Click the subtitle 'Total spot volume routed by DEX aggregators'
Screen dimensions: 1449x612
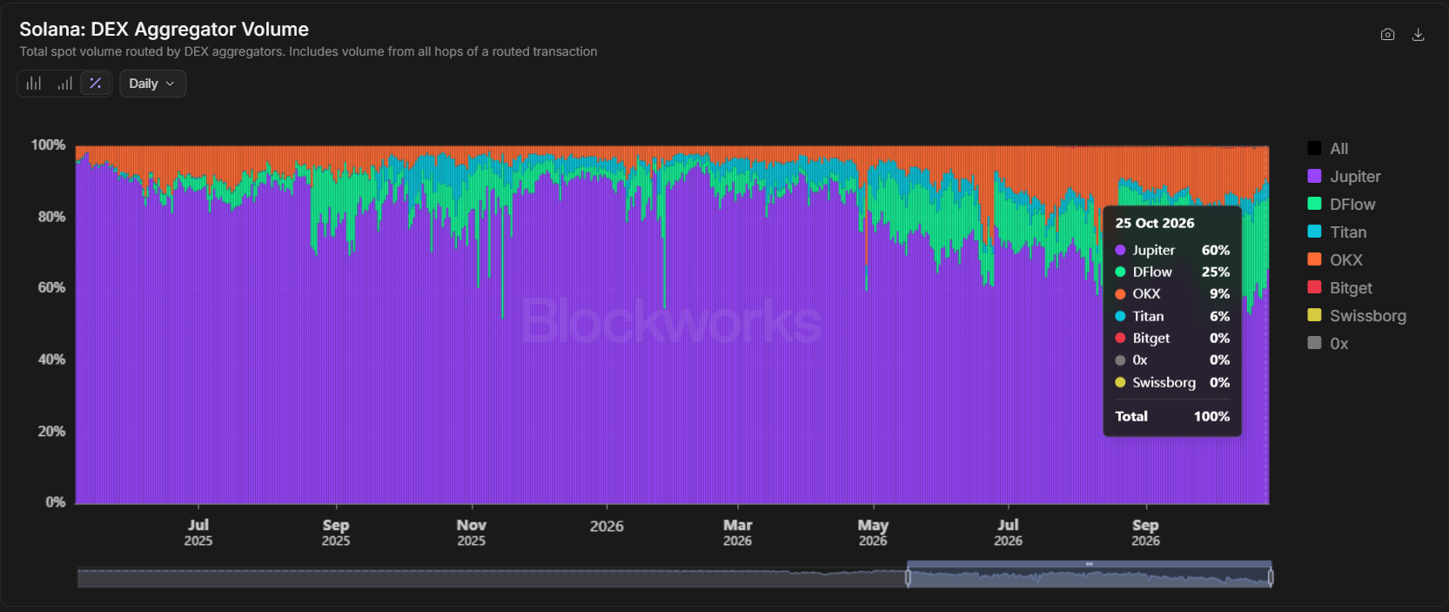point(152,51)
